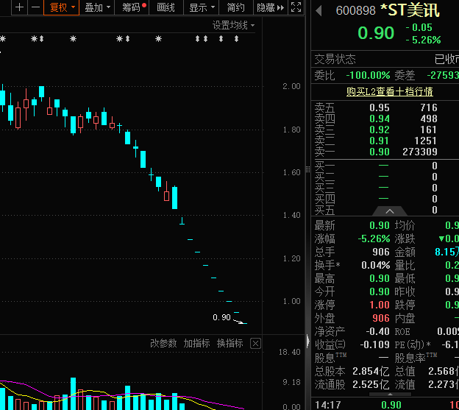The width and height of the screenshot is (459, 410).
Task: Expand the 显示 display dropdown
Action: pos(202,7)
